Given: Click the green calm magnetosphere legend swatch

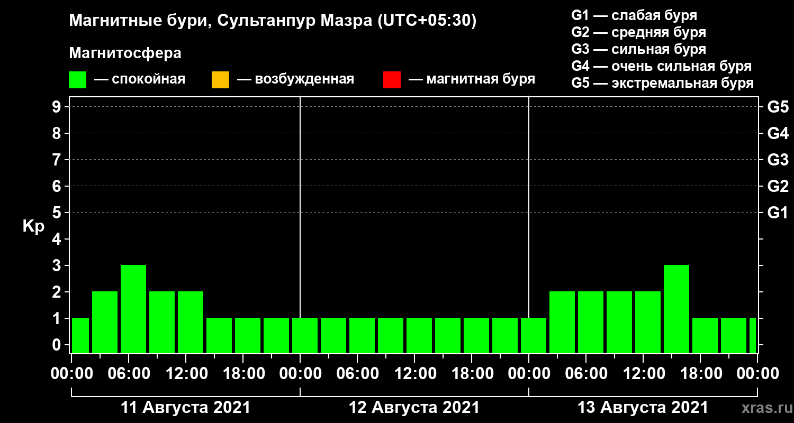Looking at the screenshot, I should 78,80.
